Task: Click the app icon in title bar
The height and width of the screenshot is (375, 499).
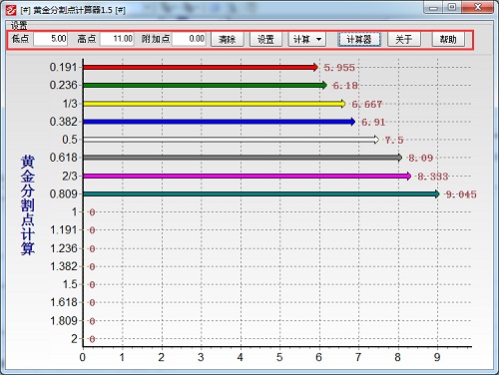Action: [x=11, y=10]
